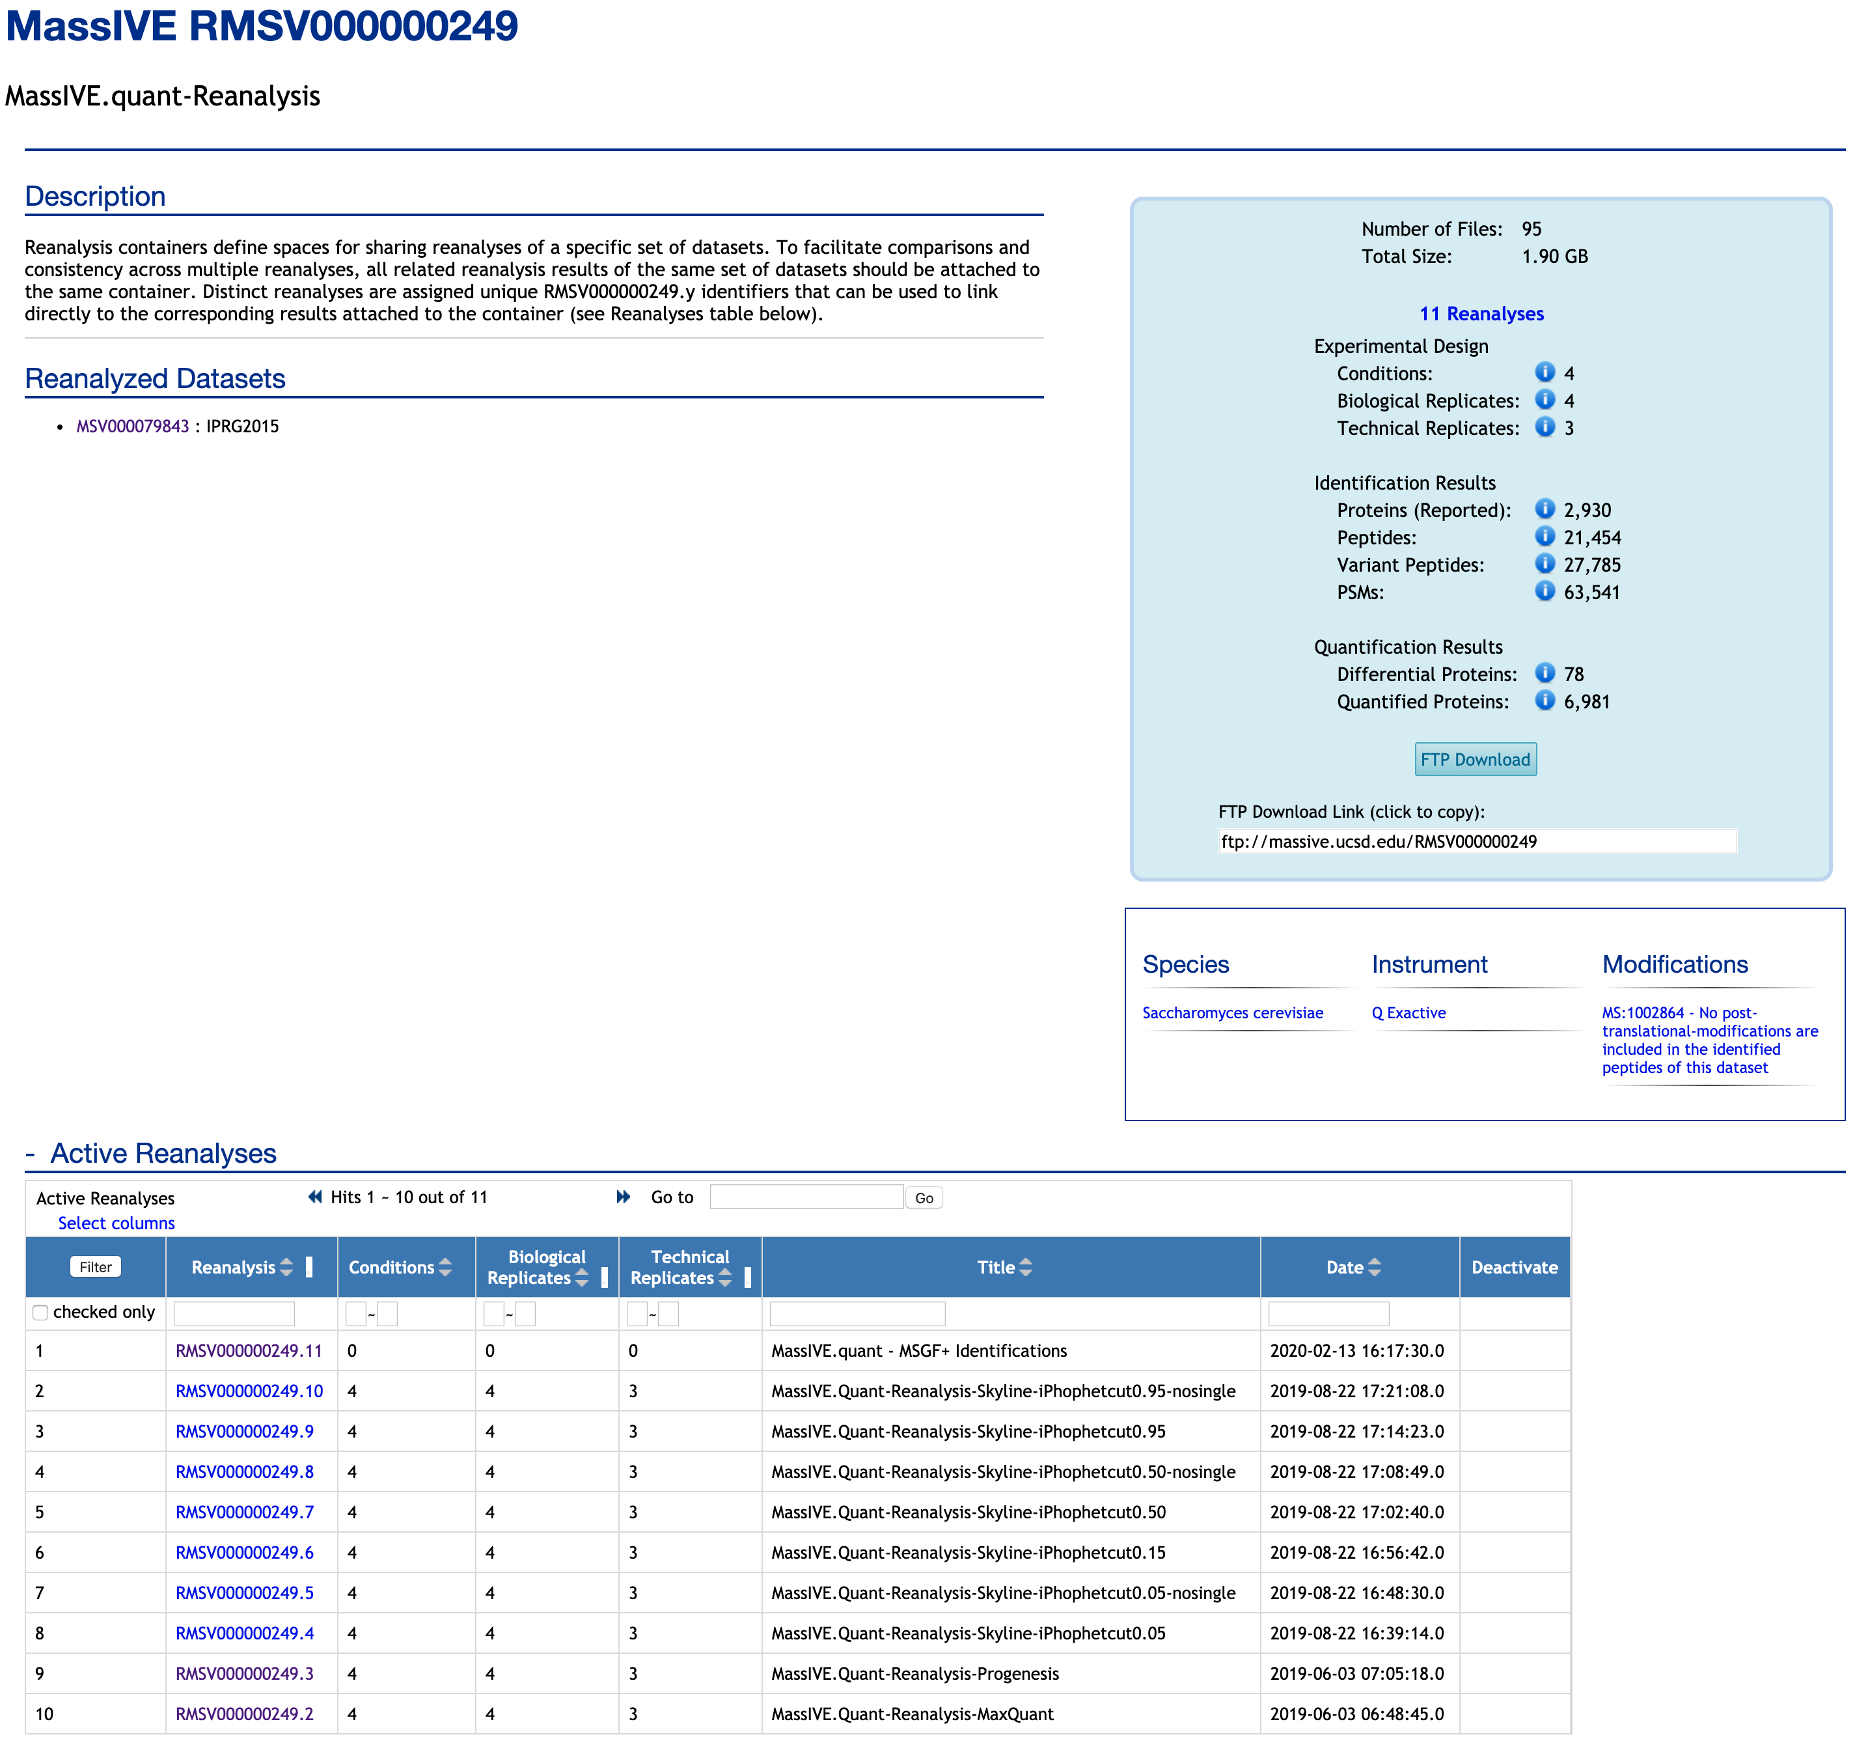Image resolution: width=1855 pixels, height=1741 pixels.
Task: Open the 11 Reanalyses link
Action: [x=1481, y=314]
